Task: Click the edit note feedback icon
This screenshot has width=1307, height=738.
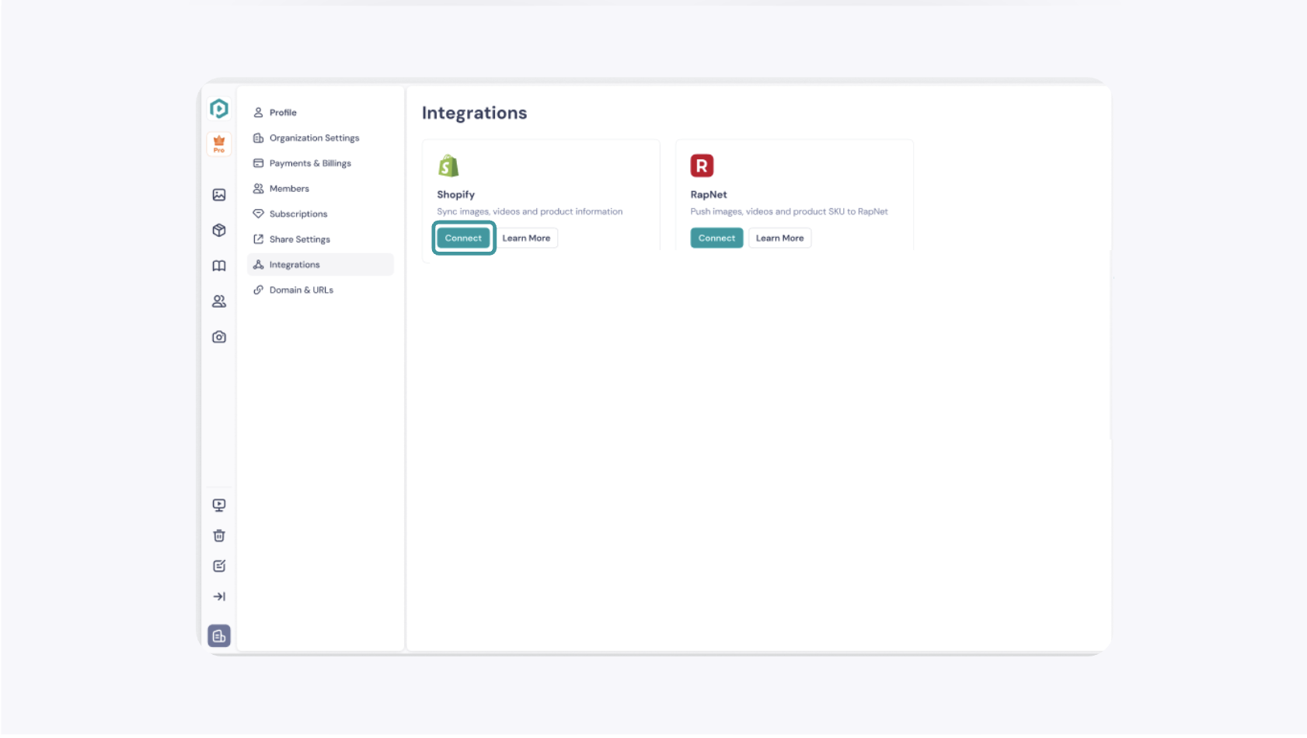Action: [x=219, y=566]
